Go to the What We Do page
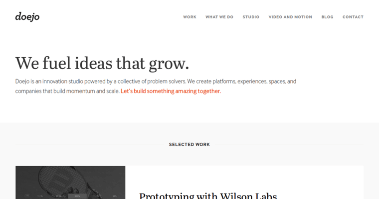This screenshot has height=199, width=379. [x=219, y=17]
